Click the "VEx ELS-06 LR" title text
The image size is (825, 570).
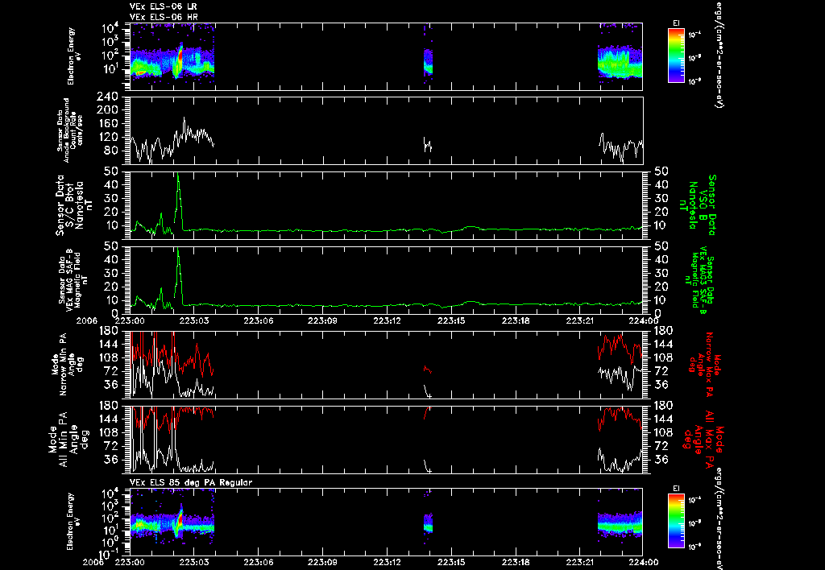tap(163, 6)
